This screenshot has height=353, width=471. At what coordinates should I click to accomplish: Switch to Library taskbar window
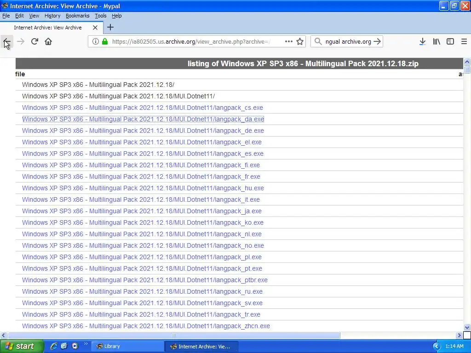click(127, 347)
